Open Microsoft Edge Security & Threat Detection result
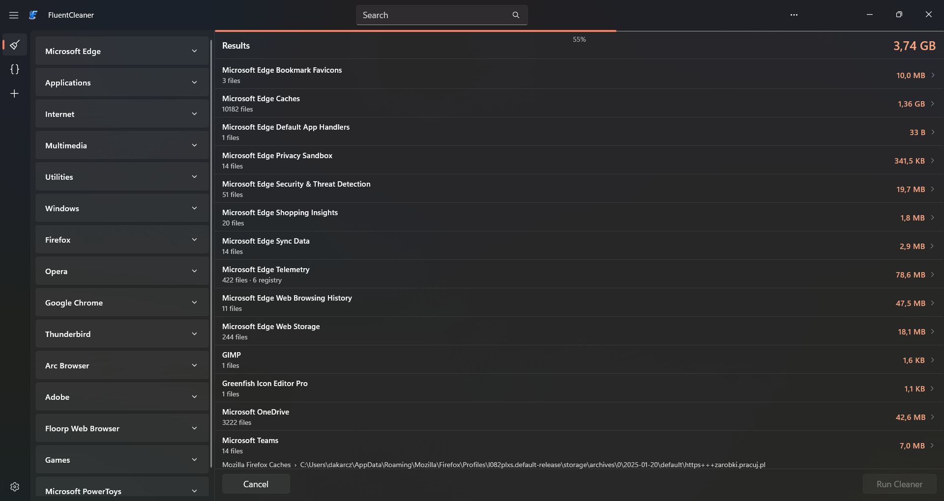The width and height of the screenshot is (944, 501). pyautogui.click(x=579, y=189)
